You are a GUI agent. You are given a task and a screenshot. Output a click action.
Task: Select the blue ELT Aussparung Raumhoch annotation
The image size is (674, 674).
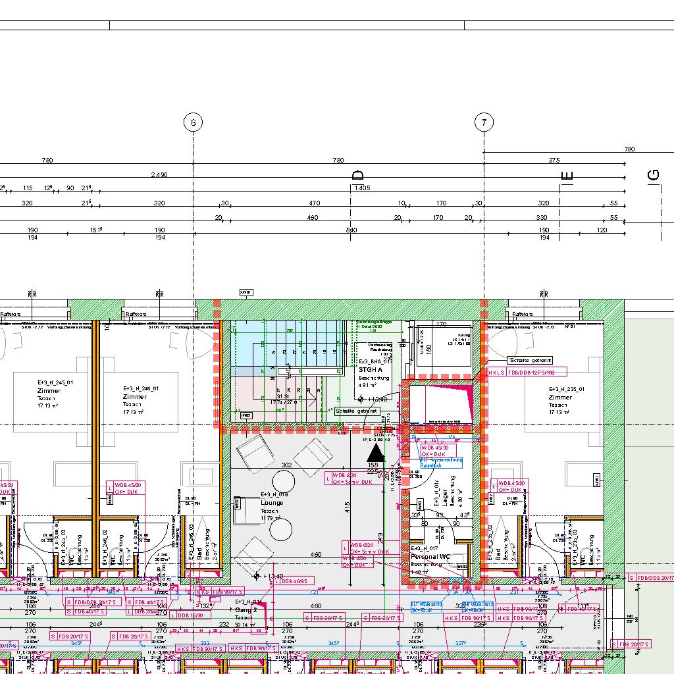442,462
